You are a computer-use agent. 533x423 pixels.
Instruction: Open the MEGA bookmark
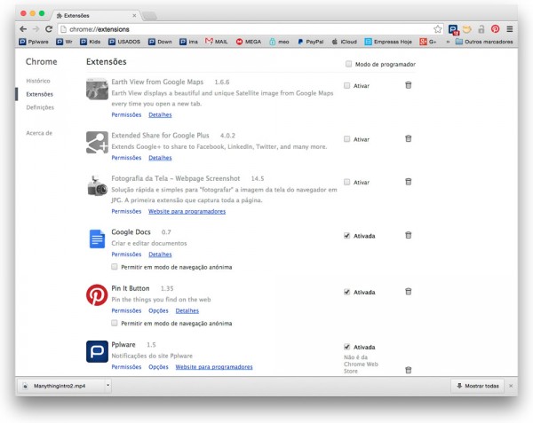[249, 42]
